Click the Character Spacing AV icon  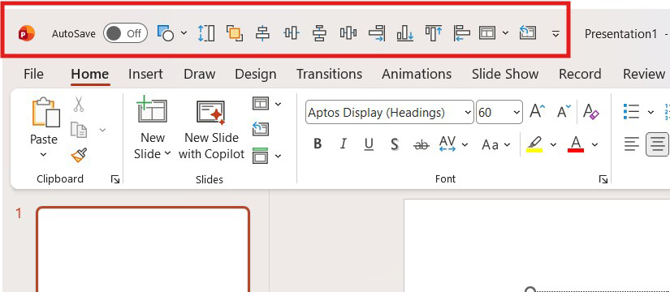pos(447,144)
